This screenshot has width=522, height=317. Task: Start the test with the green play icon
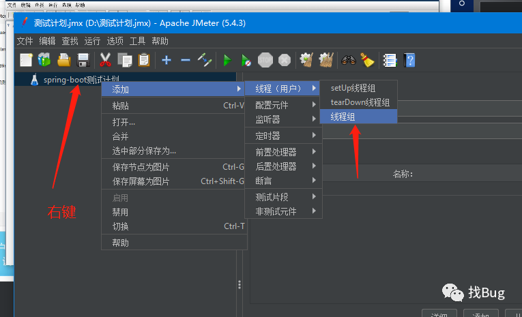tap(228, 61)
